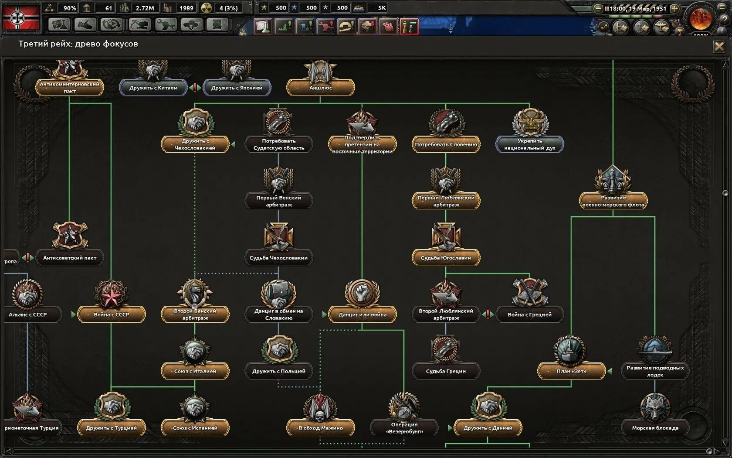
Task: Click the world tension burning globe
Action: coord(701,19)
